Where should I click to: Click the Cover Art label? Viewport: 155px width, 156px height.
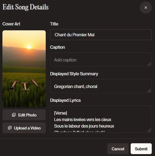click(11, 24)
